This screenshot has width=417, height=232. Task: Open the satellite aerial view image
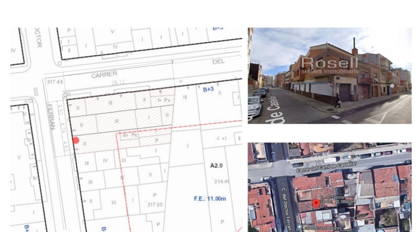coord(329,187)
